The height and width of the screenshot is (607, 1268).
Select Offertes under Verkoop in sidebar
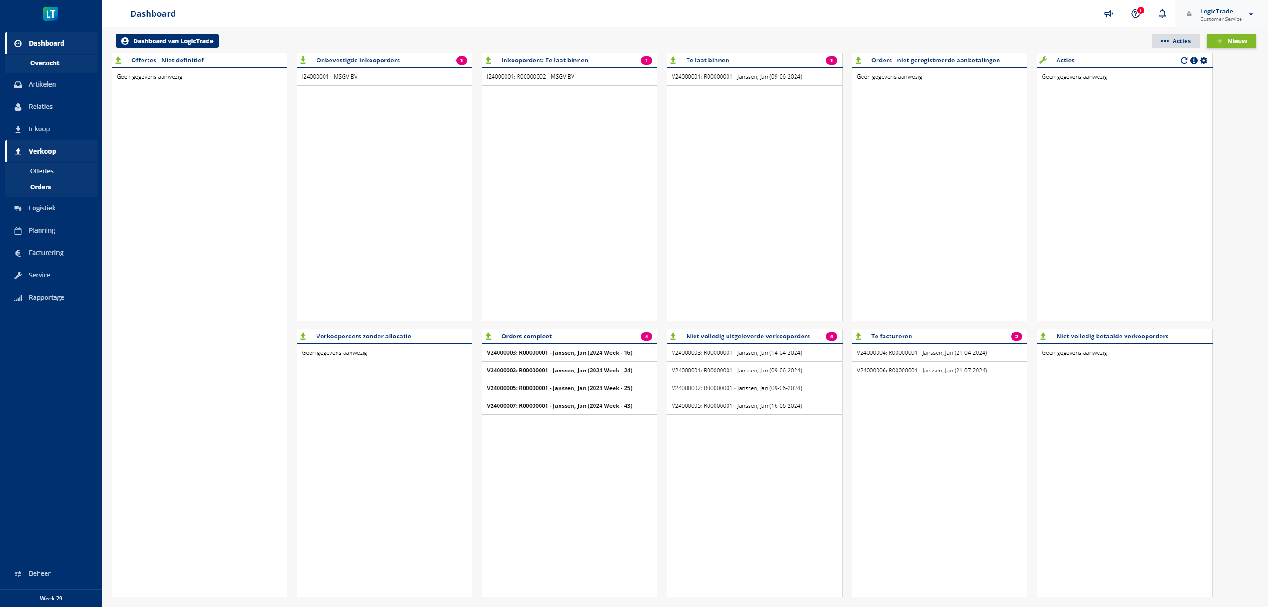point(41,170)
